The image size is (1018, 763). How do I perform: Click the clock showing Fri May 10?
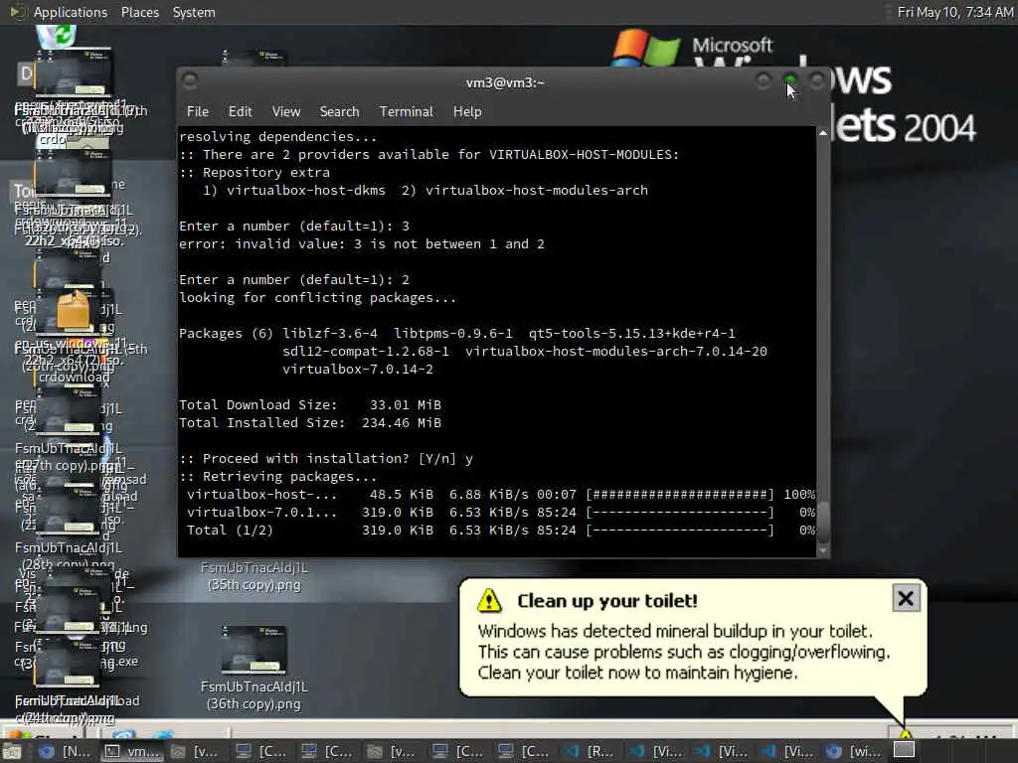click(x=954, y=12)
